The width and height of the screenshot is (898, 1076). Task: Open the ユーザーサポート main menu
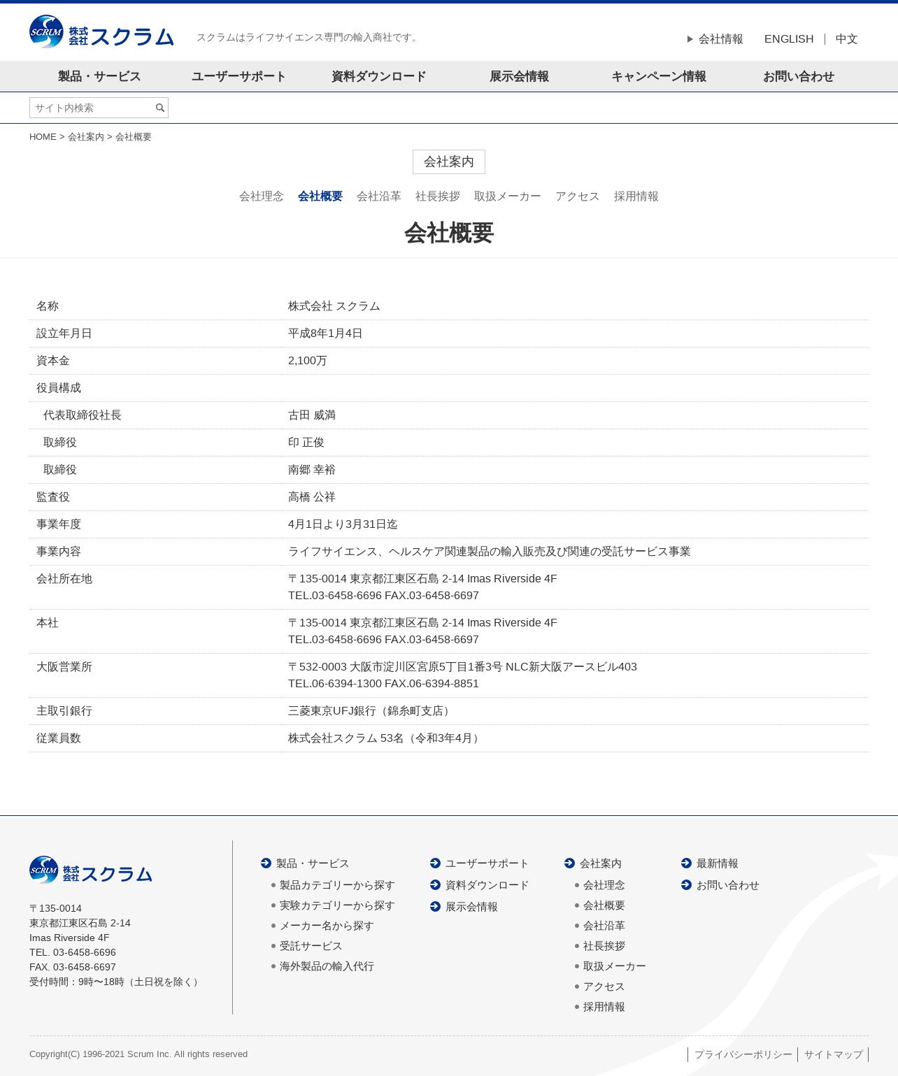(239, 77)
